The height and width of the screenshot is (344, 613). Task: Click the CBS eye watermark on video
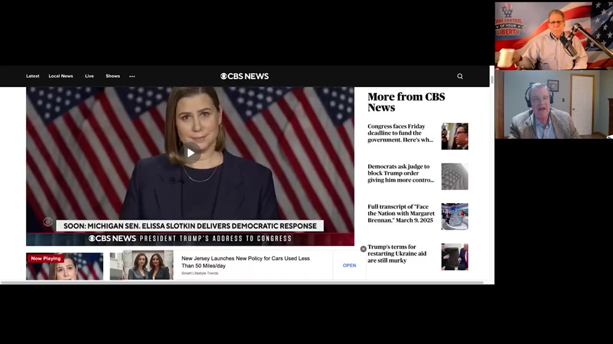(48, 222)
